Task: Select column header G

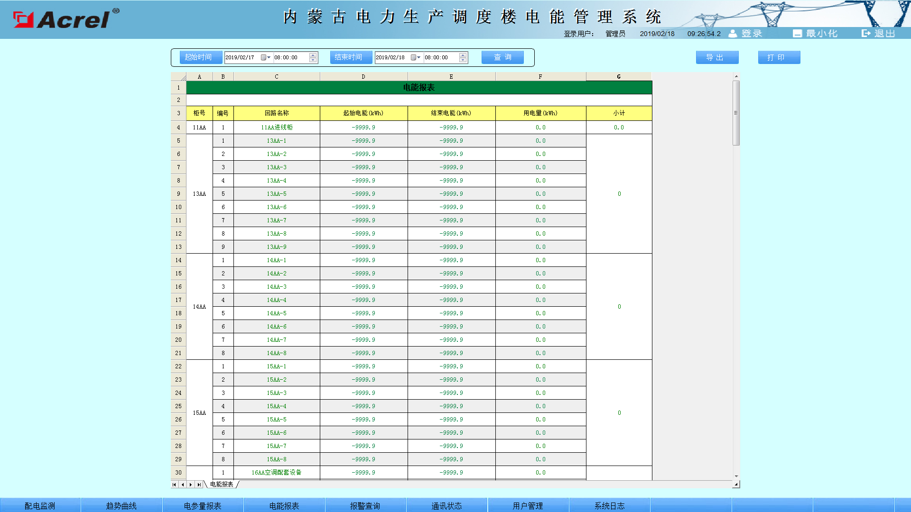Action: (x=619, y=77)
